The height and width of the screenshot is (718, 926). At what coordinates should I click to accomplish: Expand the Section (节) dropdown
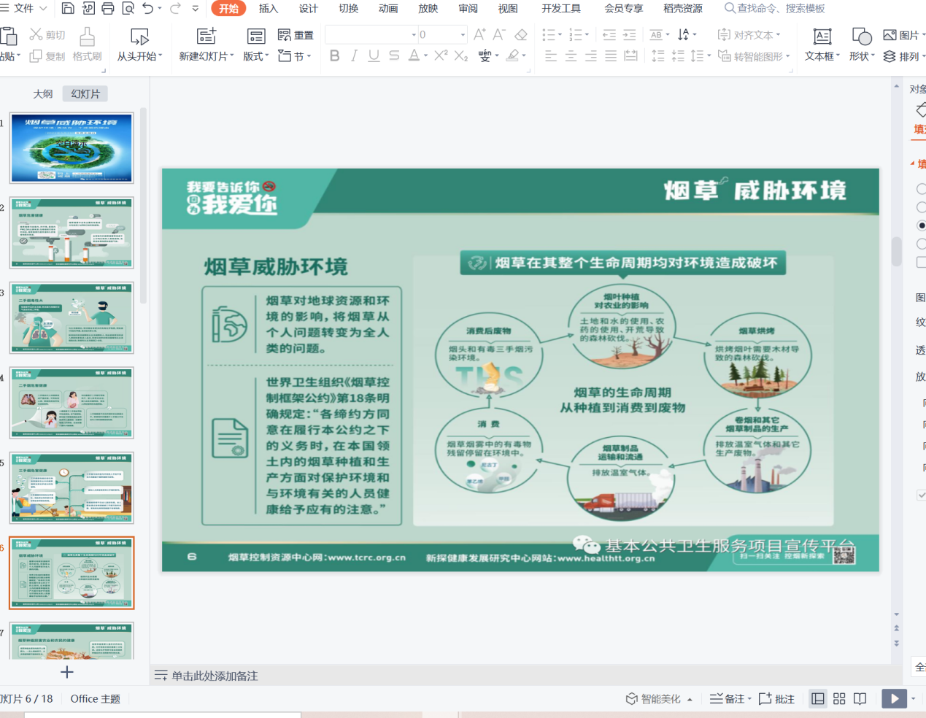coord(295,56)
